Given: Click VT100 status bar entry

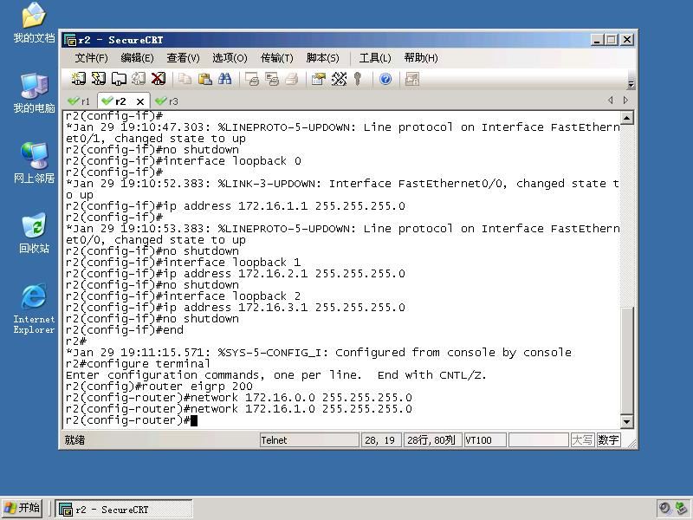Looking at the screenshot, I should (485, 440).
